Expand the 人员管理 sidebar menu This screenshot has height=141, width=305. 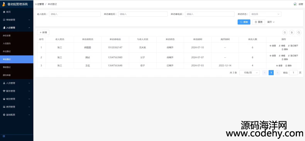pos(17,83)
